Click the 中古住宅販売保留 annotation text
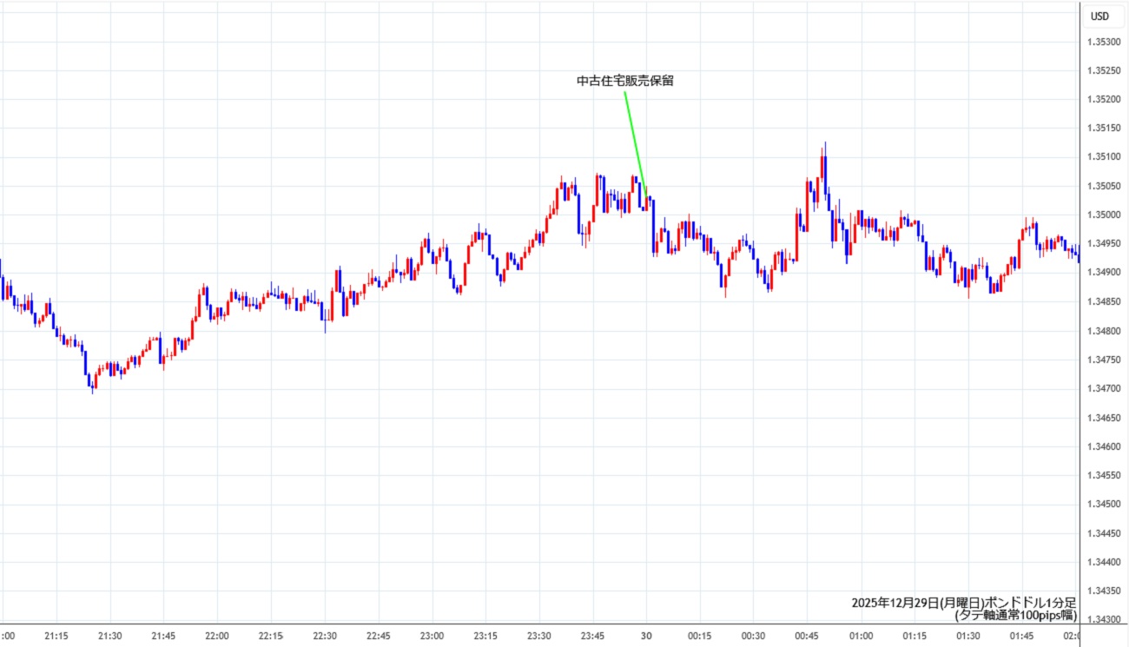Screen dimensions: 1129x647 (x=625, y=81)
